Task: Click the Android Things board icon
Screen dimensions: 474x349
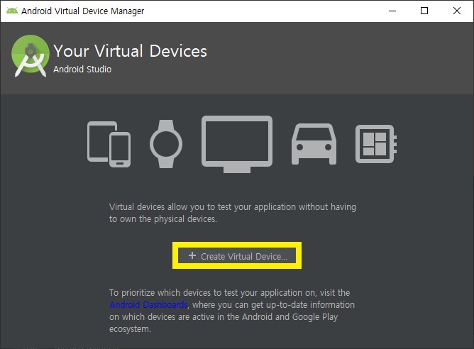Action: [x=376, y=144]
